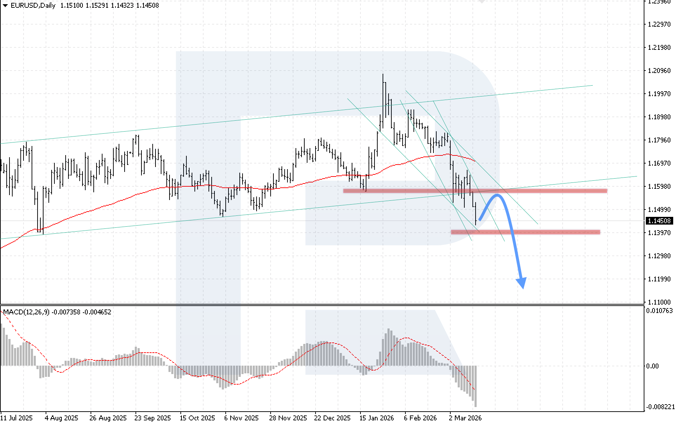Click the 15 Jan 2026 date label

(376, 418)
